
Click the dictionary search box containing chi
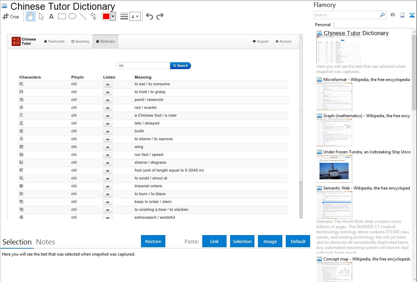click(x=143, y=66)
